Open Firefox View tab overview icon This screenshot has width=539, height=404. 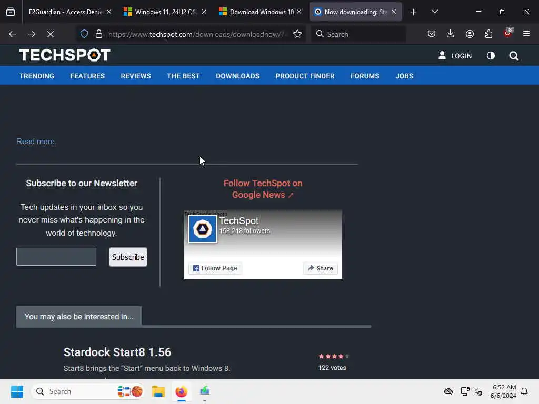[11, 12]
